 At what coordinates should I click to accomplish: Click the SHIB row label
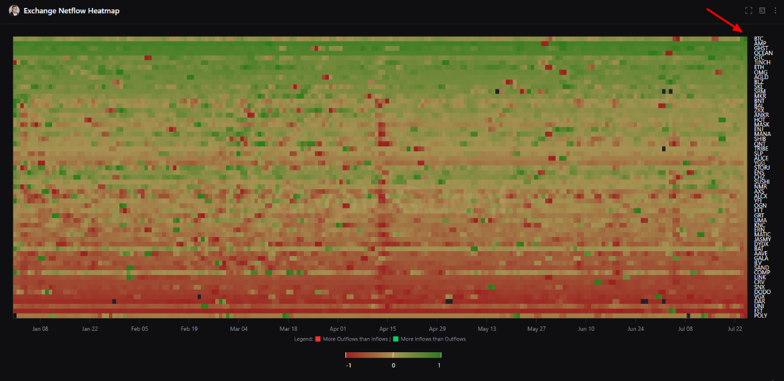[x=759, y=139]
